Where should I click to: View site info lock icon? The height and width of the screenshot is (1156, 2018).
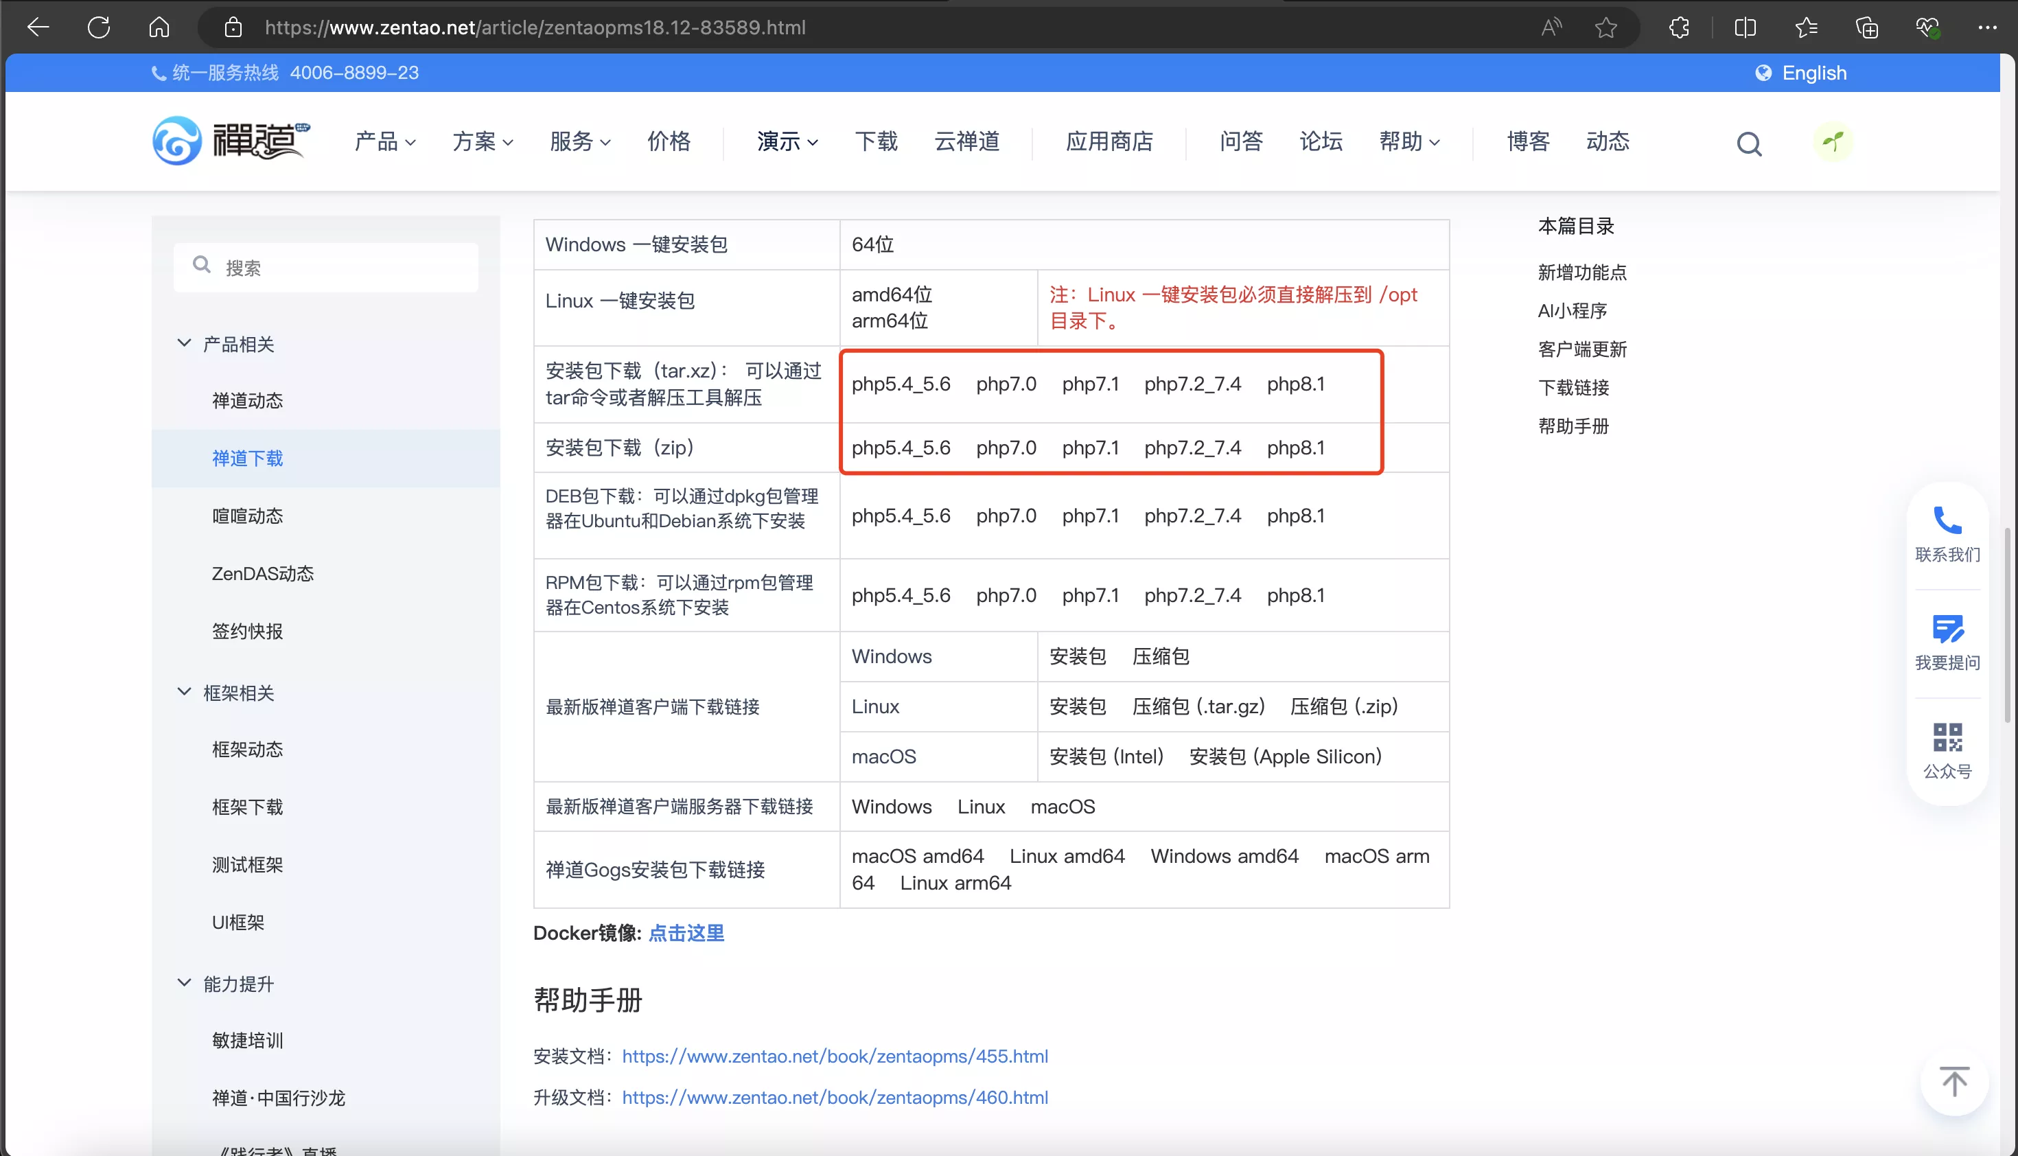tap(233, 27)
